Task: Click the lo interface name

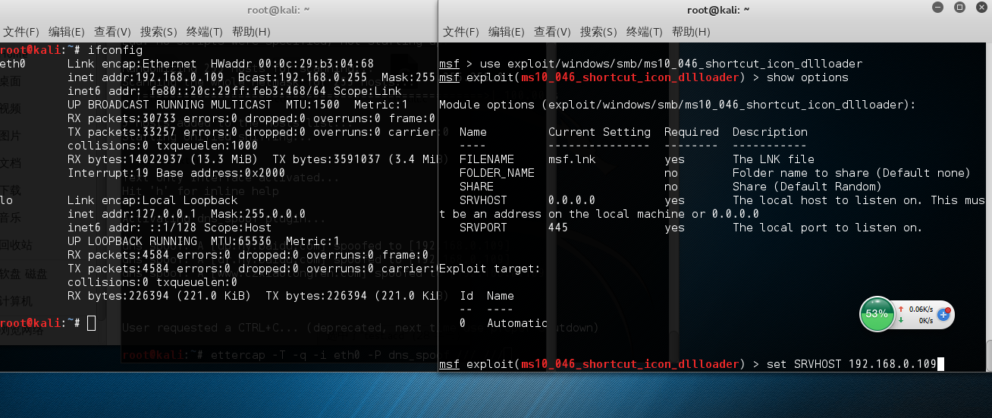Action: (7, 200)
